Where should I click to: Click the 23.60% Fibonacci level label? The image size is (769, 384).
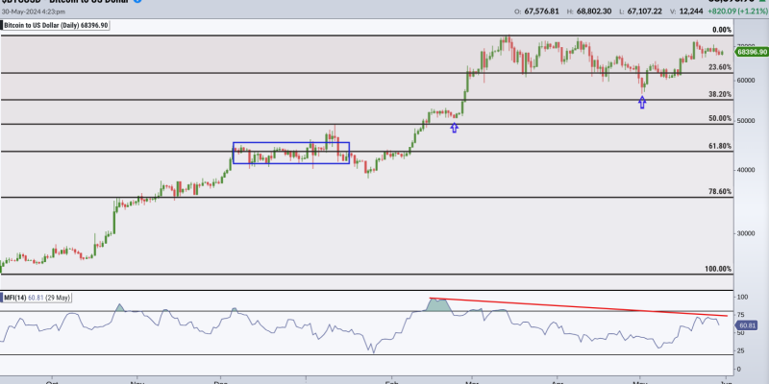pyautogui.click(x=720, y=67)
